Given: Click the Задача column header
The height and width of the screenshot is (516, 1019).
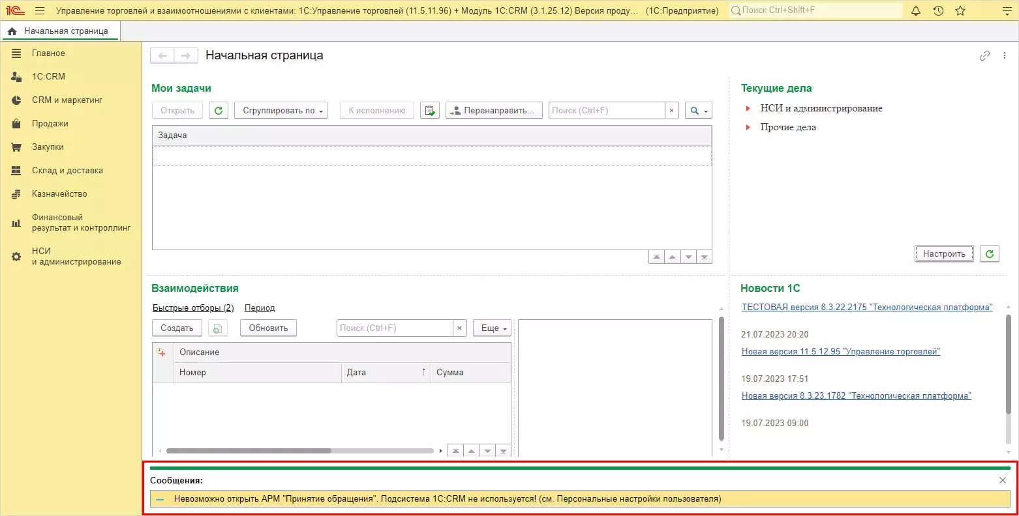Looking at the screenshot, I should click(x=432, y=136).
